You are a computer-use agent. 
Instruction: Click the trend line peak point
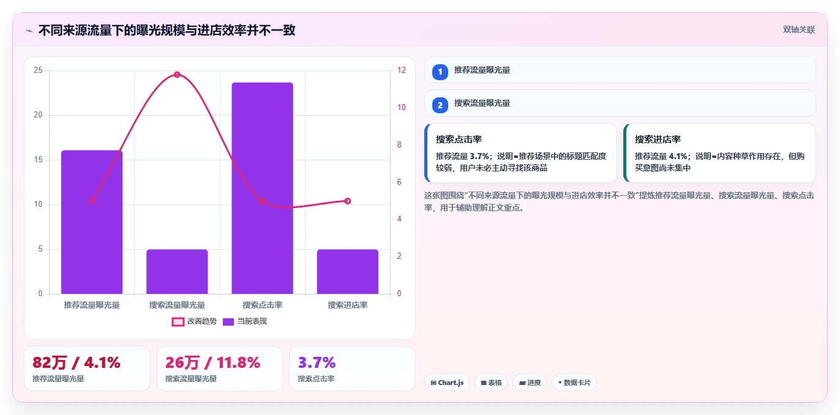(177, 75)
